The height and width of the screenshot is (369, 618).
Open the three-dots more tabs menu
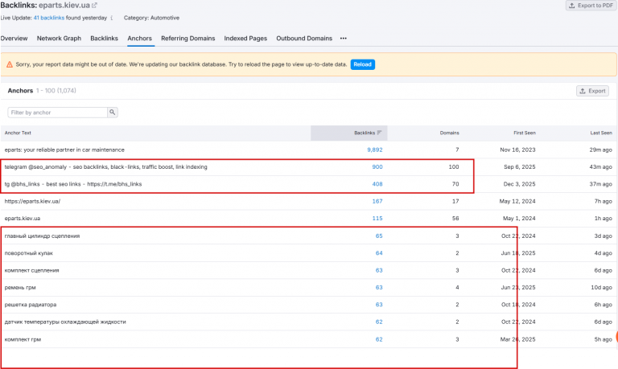click(x=344, y=39)
